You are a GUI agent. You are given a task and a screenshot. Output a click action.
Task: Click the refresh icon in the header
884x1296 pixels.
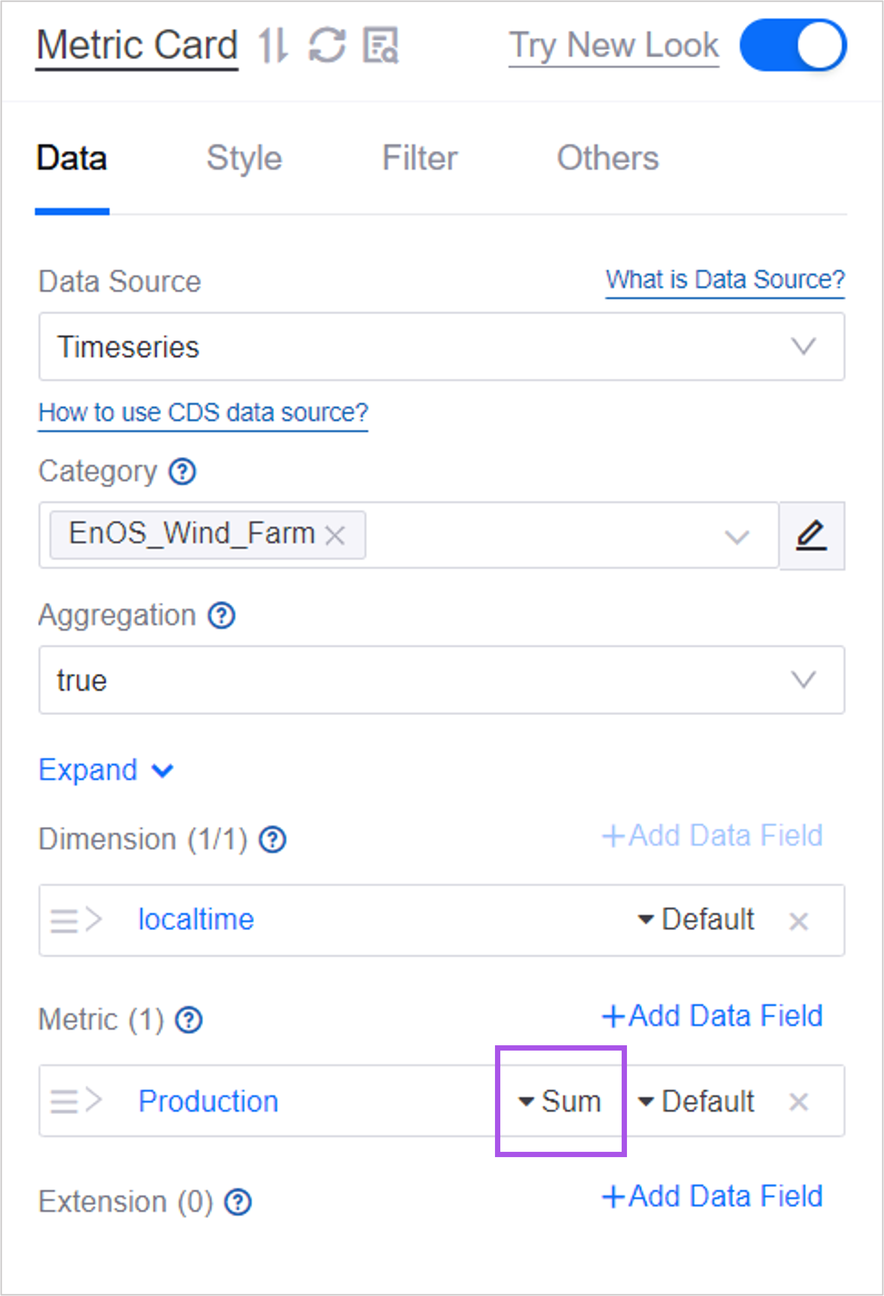coord(328,45)
